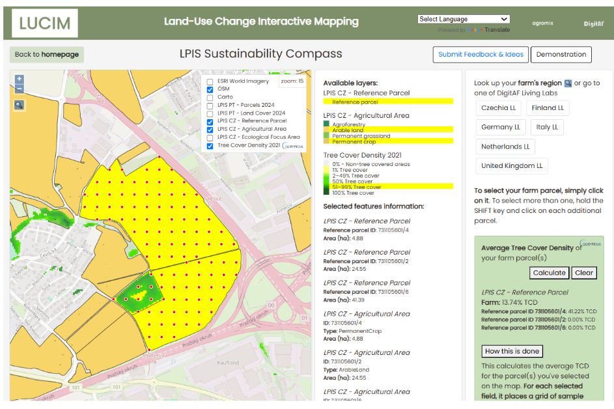This screenshot has height=409, width=614.
Task: Zoom out on the map
Action: [19, 89]
